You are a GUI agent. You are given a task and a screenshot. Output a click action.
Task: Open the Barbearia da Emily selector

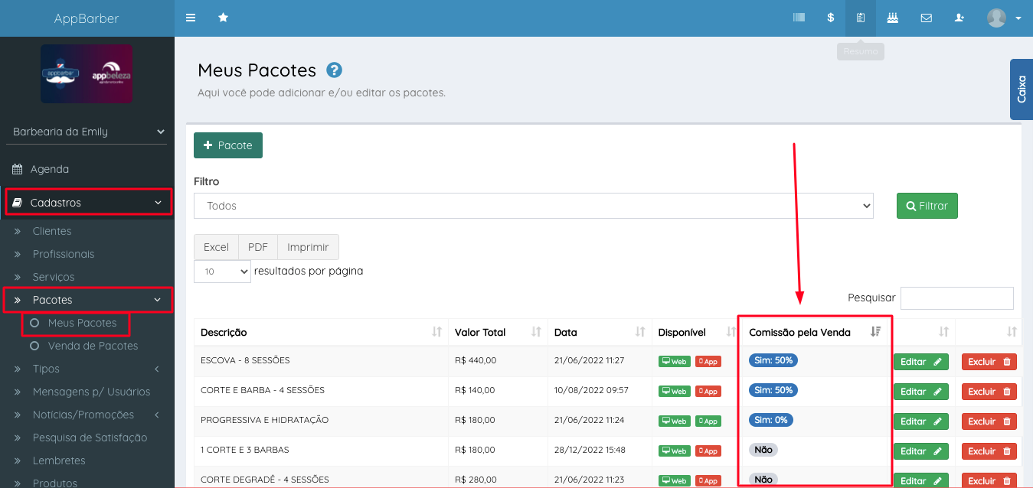tap(89, 132)
